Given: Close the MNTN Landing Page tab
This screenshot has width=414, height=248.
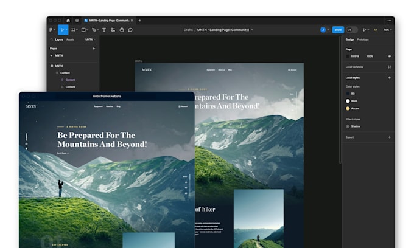Looking at the screenshot, I should pyautogui.click(x=132, y=21).
